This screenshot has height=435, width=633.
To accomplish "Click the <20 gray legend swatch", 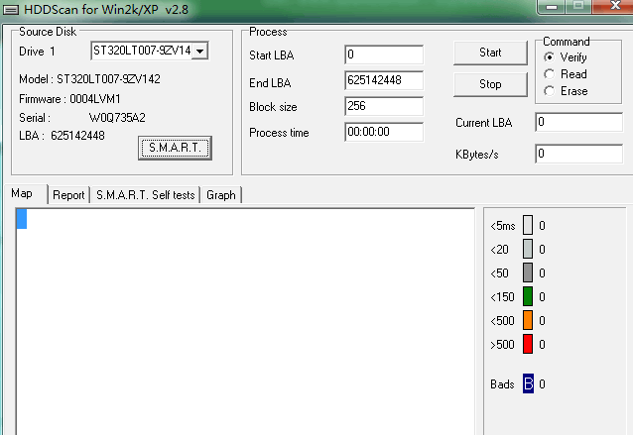I will coord(528,249).
